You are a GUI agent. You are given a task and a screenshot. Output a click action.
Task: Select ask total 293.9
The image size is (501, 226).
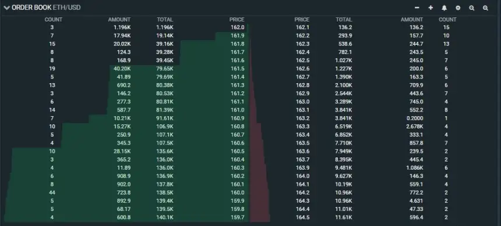[x=345, y=35]
